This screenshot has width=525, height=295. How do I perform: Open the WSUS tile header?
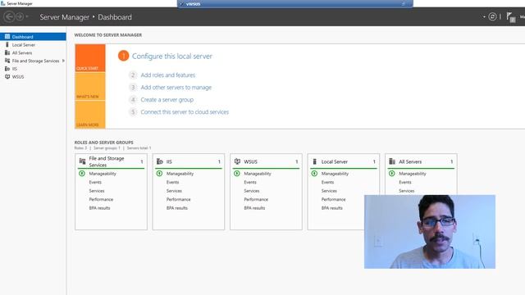pyautogui.click(x=266, y=161)
